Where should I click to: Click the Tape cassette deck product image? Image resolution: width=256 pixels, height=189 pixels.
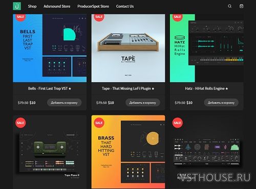click(128, 48)
